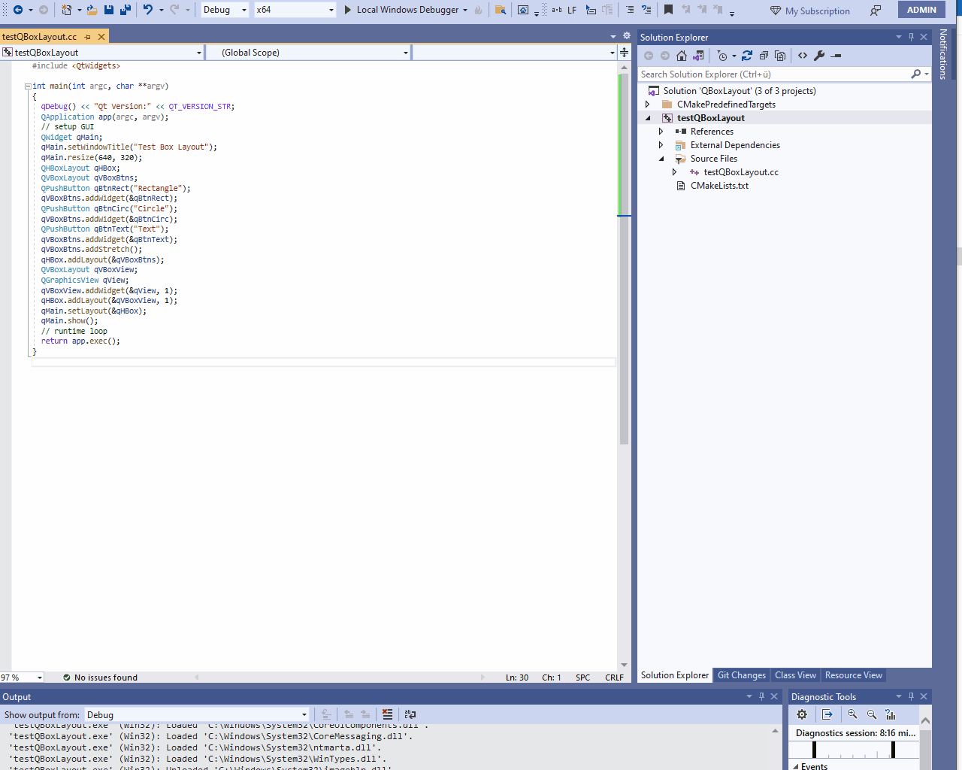This screenshot has width=962, height=770.
Task: Click the split editor plus icon
Action: (x=624, y=52)
